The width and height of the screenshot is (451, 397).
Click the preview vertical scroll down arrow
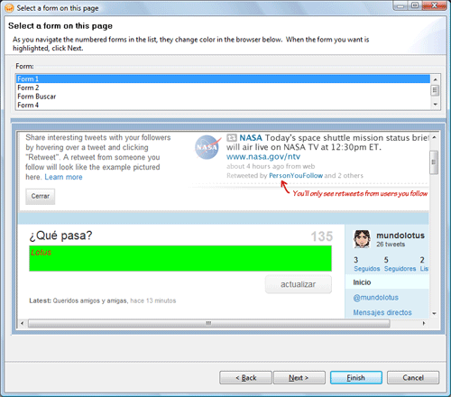point(434,313)
